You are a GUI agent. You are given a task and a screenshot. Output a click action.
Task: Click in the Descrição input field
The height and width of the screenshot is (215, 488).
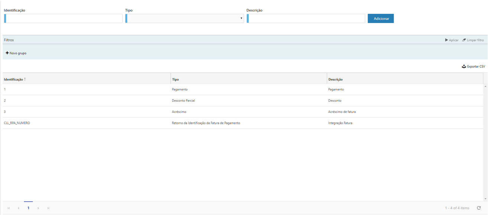[306, 19]
